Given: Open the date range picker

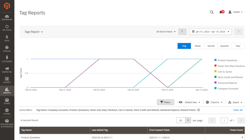Looking at the screenshot, I should [210, 32].
